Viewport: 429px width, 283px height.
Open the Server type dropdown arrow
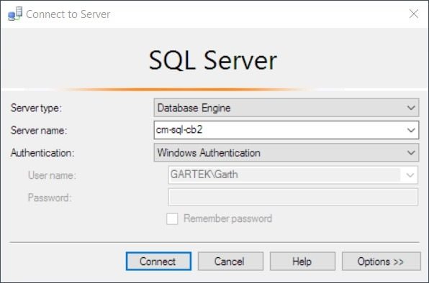411,108
